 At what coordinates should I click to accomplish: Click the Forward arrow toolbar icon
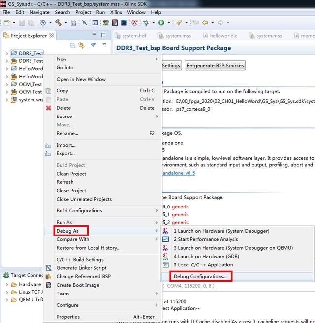pos(220,22)
